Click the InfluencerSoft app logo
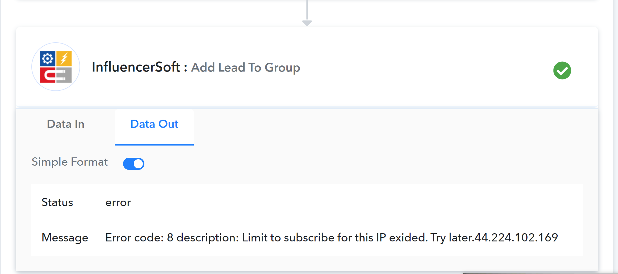Viewport: 618px width, 274px height. 56,67
